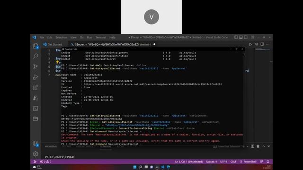Click the vault URL Id line in the PowerShell window
Screen dimensions: 303x170
click(x=142, y=84)
